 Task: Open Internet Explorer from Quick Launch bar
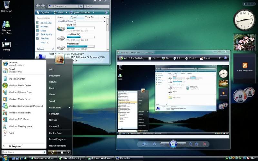pos(21,158)
